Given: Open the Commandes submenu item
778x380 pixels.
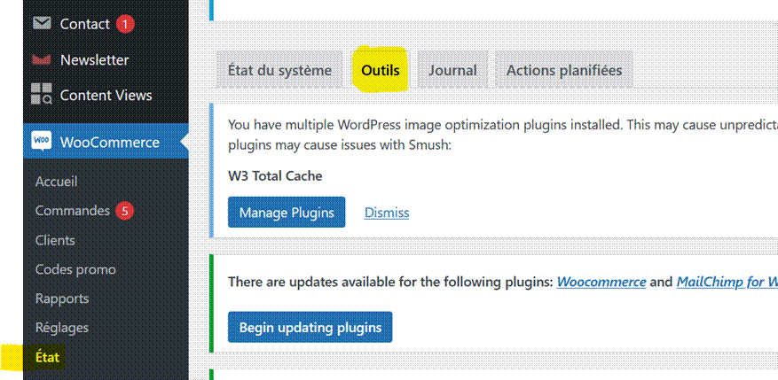Looking at the screenshot, I should pyautogui.click(x=73, y=211).
